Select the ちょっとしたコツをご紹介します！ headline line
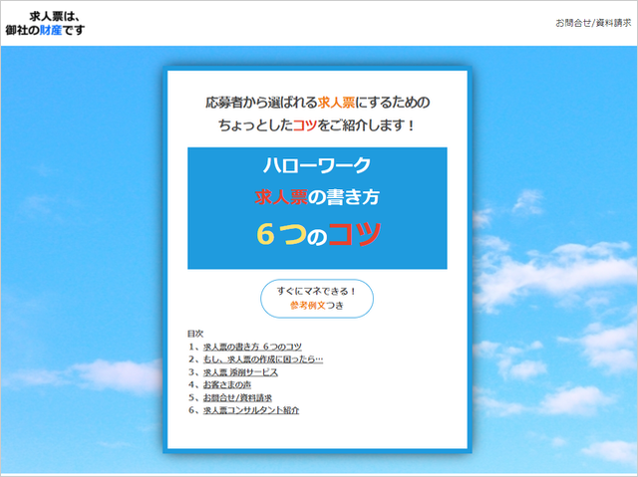638x477 pixels. tap(317, 125)
